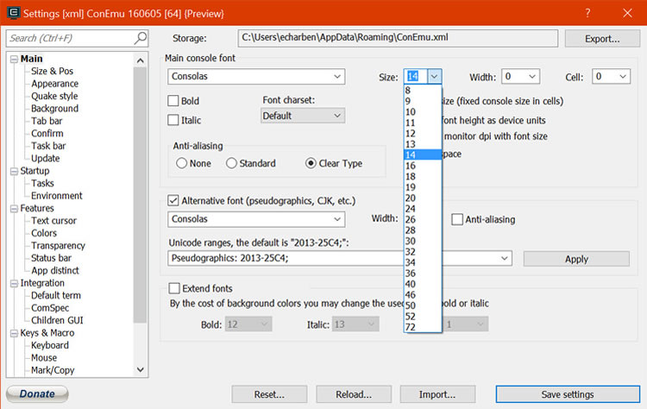Image resolution: width=647 pixels, height=409 pixels.
Task: Choose size 20 from list
Action: 423,198
